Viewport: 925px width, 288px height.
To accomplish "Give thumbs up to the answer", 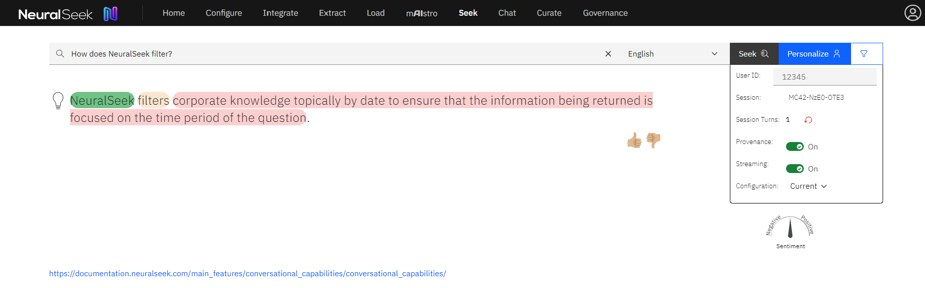I will (634, 141).
